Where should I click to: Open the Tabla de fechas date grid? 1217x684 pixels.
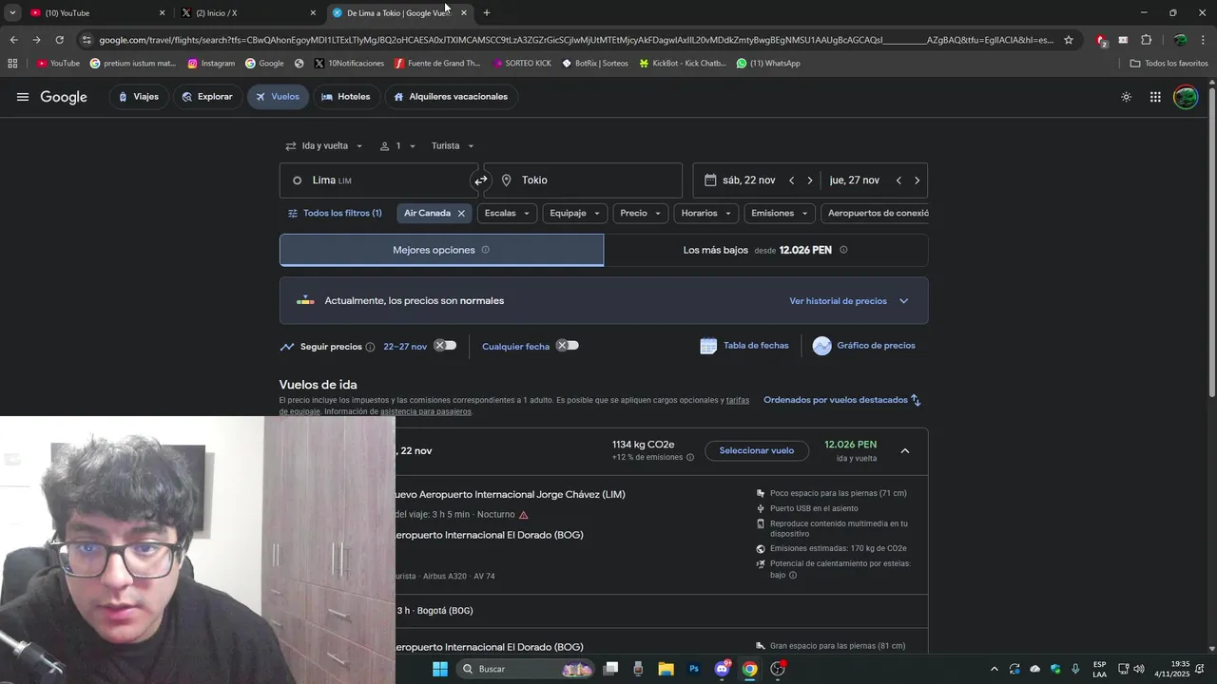click(744, 346)
